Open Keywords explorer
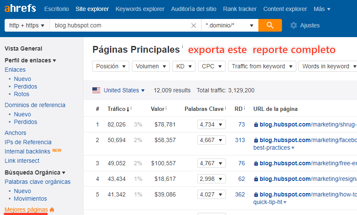 pyautogui.click(x=140, y=9)
